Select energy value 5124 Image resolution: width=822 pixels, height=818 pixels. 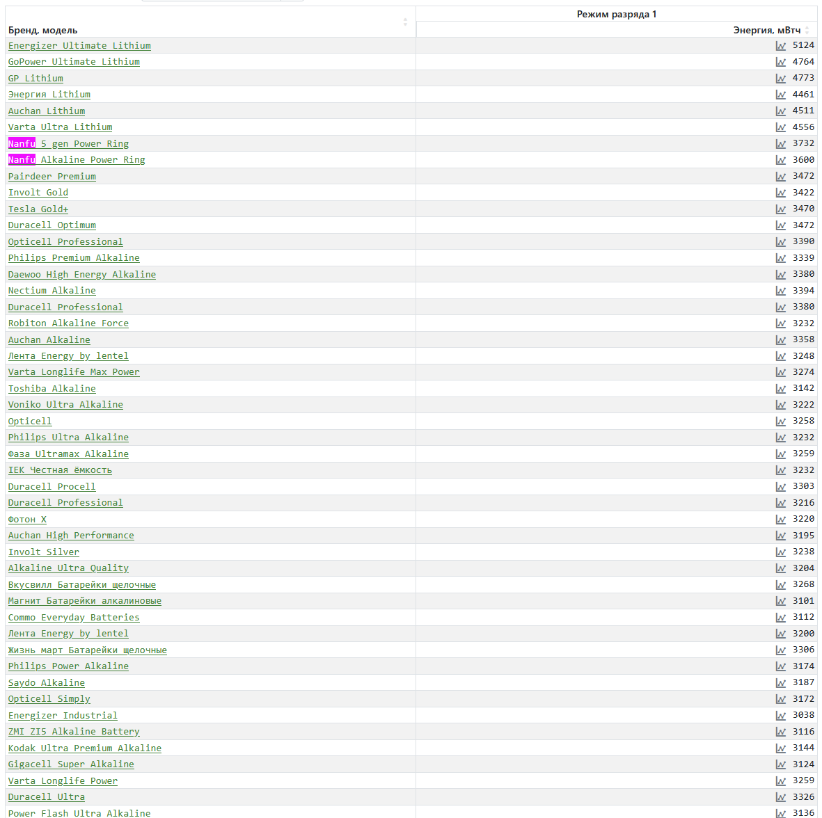click(803, 46)
